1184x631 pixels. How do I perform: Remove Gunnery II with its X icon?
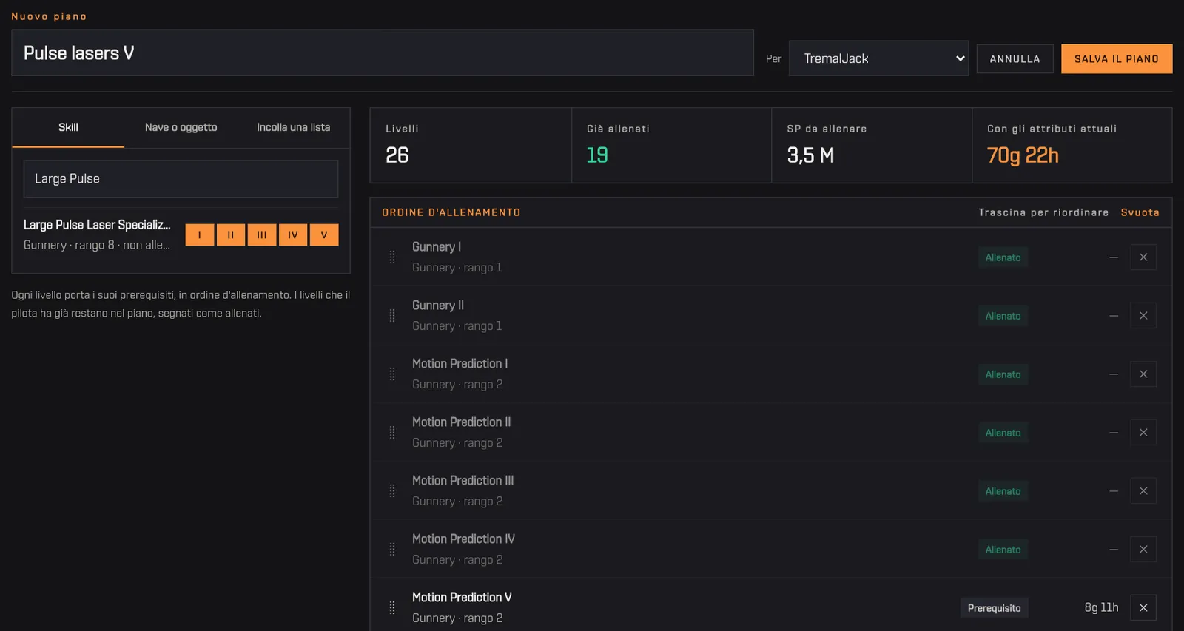point(1143,316)
